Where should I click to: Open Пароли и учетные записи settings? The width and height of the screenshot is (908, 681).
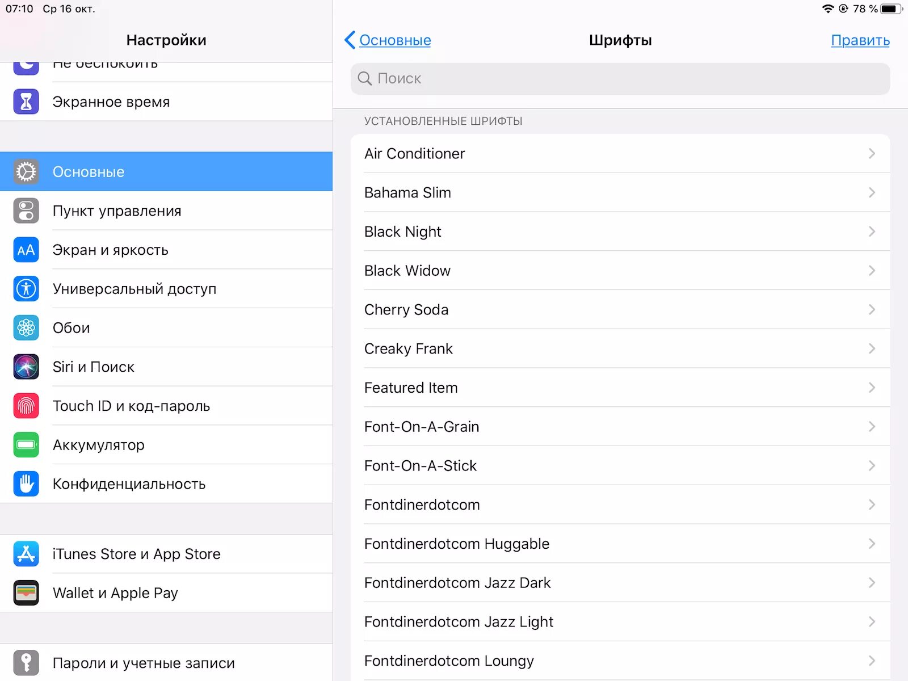pyautogui.click(x=143, y=663)
